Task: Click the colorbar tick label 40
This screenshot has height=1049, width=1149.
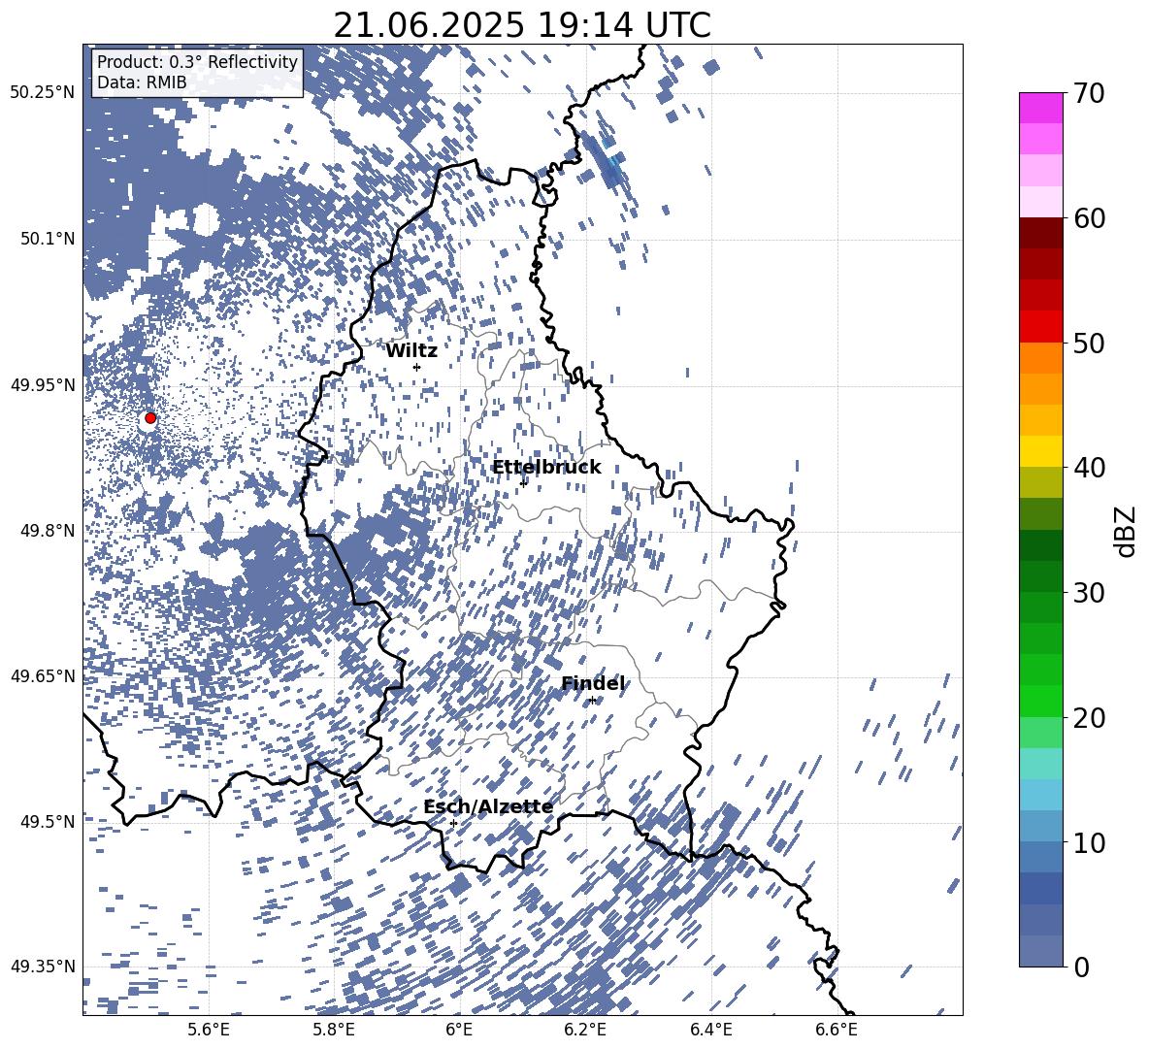Action: coord(1090,468)
